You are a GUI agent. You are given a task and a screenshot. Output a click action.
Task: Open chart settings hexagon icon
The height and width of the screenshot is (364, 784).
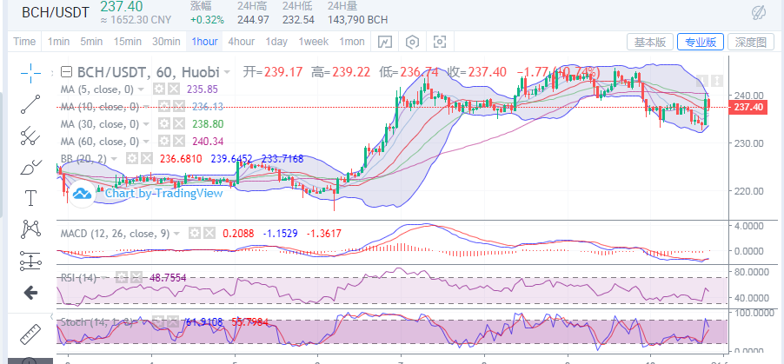click(x=412, y=42)
